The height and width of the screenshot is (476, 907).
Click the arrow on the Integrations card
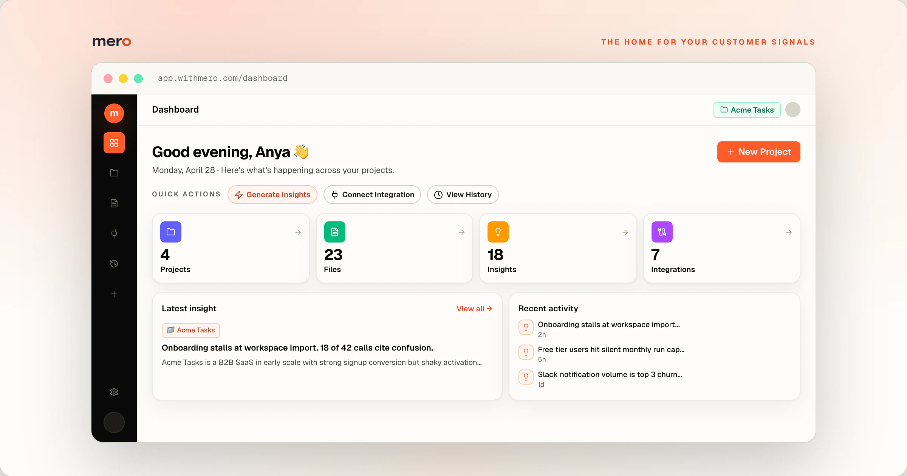click(x=789, y=232)
